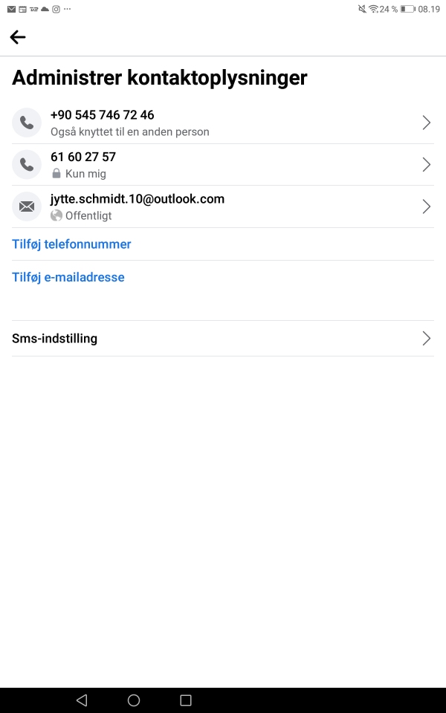Tap battery indicator in status bar
446x713 pixels.
coord(408,9)
